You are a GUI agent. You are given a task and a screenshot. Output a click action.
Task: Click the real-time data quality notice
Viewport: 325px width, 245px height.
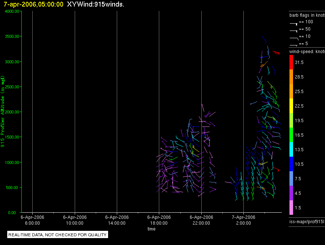57,234
